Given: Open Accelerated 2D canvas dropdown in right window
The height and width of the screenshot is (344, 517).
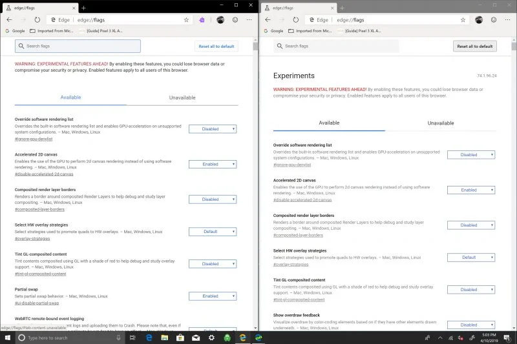Looking at the screenshot, I should [471, 190].
